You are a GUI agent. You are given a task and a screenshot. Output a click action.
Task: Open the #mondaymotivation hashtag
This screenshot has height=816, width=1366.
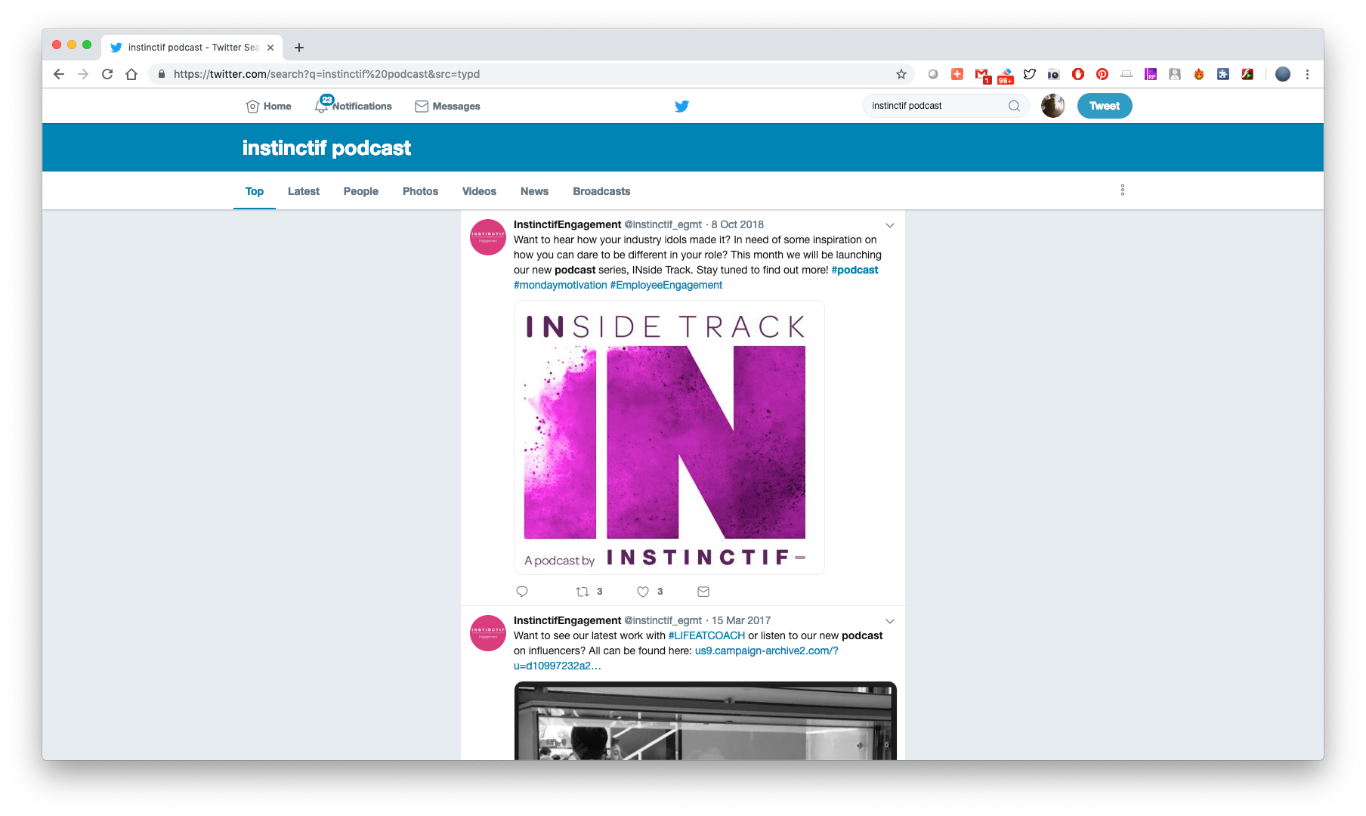(x=561, y=285)
